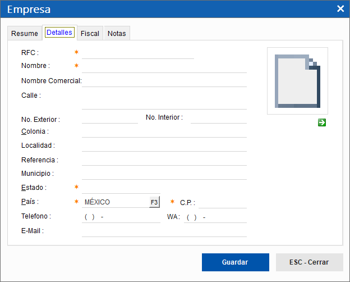Click the Guardar button

[235, 262]
